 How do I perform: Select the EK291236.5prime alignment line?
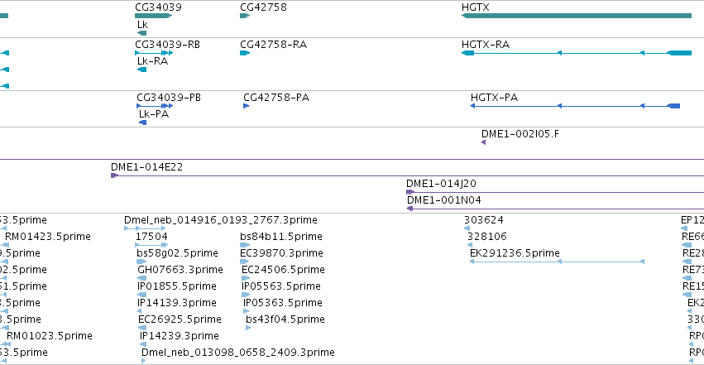coord(558,262)
